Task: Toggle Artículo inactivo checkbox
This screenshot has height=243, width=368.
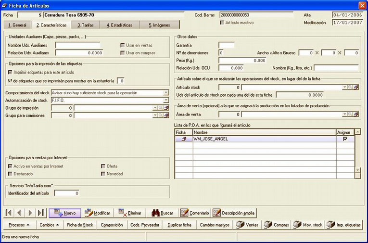Action: point(222,23)
